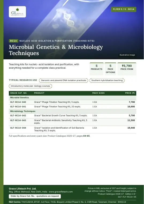The width and height of the screenshot is (144, 204).
Task: Click the price 7,790
Action: pyautogui.click(x=132, y=102)
